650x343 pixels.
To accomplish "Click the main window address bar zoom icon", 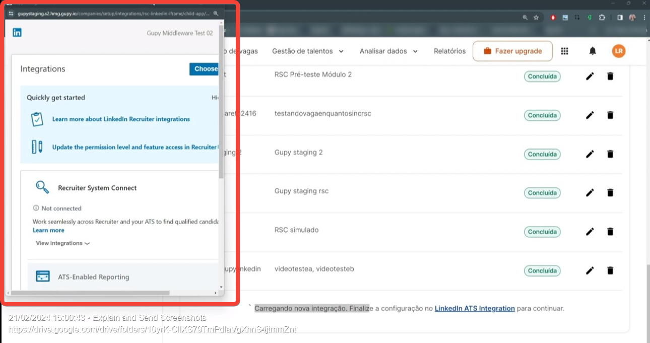I will pyautogui.click(x=525, y=17).
